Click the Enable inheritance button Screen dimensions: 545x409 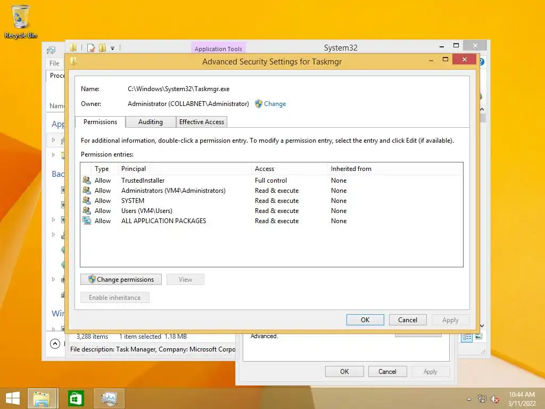pyautogui.click(x=115, y=297)
